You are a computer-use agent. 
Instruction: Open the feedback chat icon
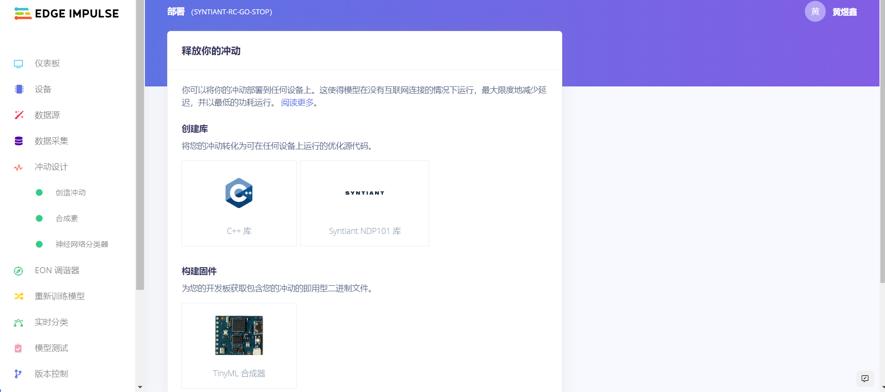coord(865,379)
